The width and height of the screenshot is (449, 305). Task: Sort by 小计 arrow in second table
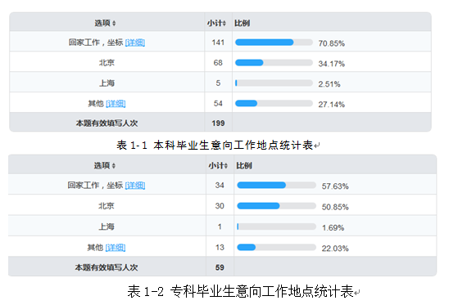click(x=225, y=165)
